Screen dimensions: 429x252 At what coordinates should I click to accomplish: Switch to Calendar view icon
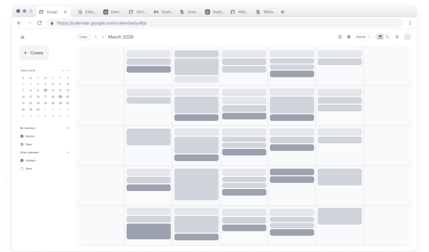[380, 37]
